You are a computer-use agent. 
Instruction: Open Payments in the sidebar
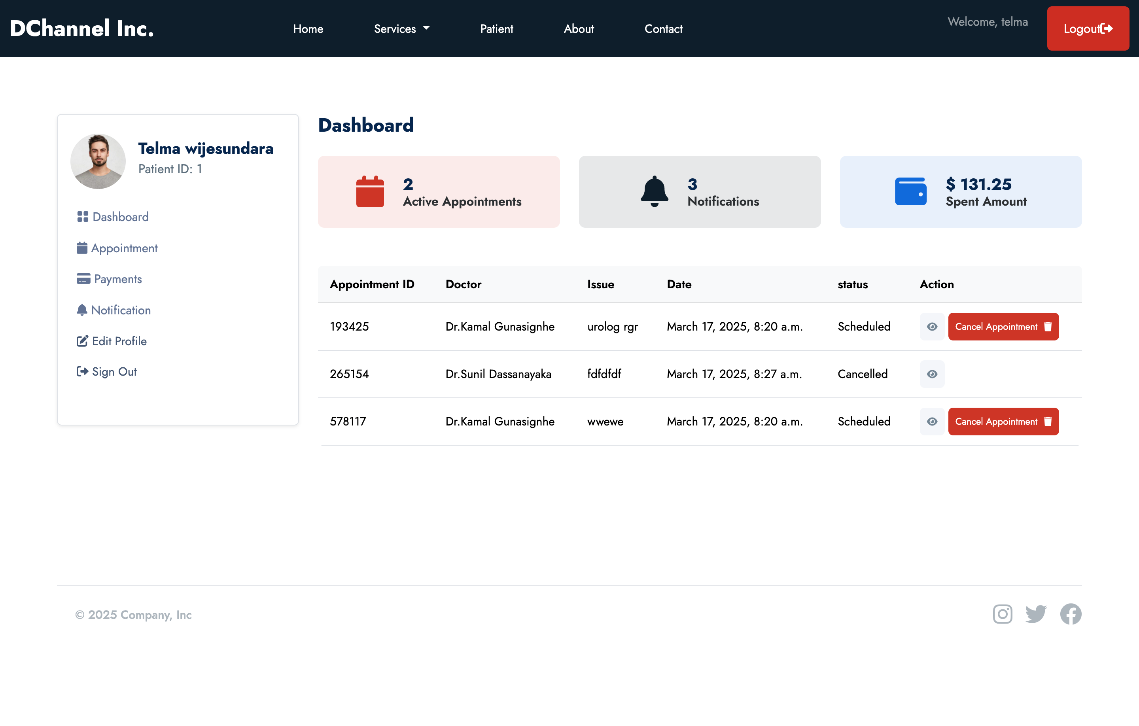click(117, 279)
